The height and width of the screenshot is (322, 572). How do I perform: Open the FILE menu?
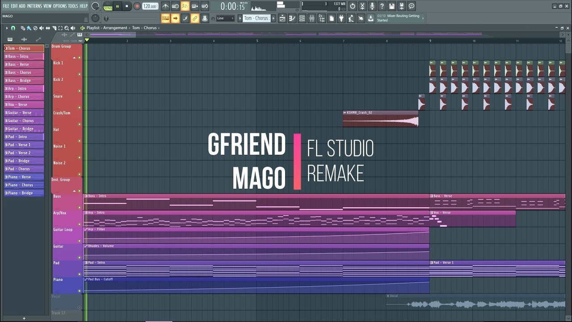pos(6,6)
